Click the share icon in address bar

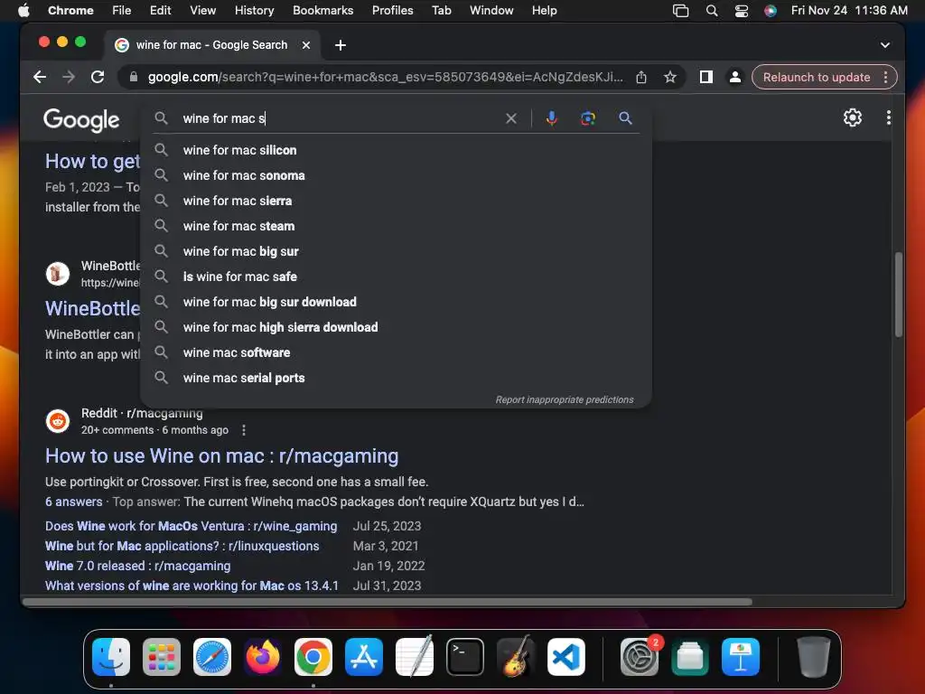click(x=641, y=77)
